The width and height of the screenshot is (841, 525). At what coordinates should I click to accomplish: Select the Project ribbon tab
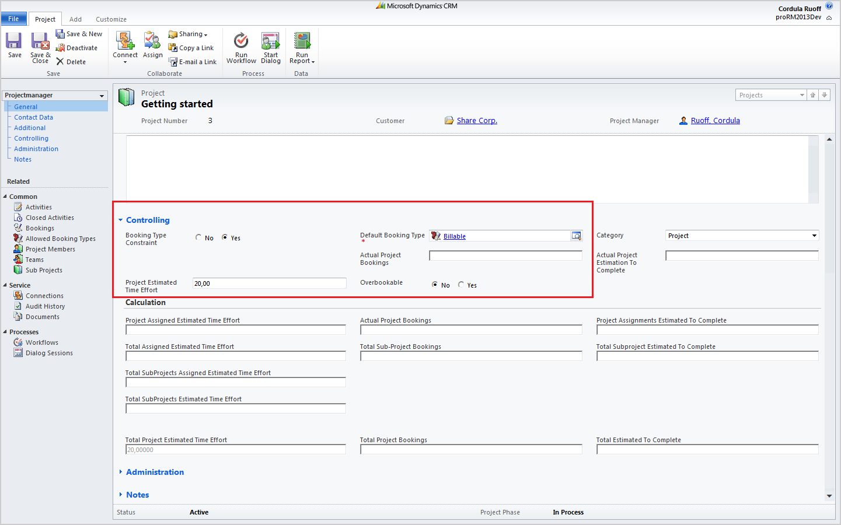(x=45, y=19)
